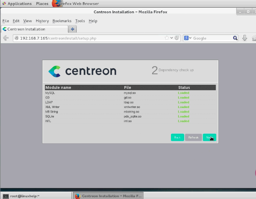This screenshot has height=199, width=256.
Task: Click the File column header
Action: tap(128, 88)
